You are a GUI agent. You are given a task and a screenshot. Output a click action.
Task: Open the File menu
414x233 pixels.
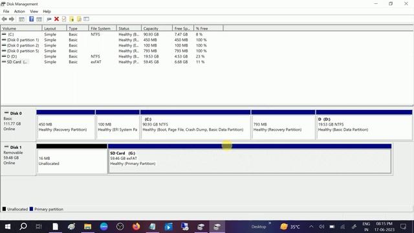coord(6,12)
